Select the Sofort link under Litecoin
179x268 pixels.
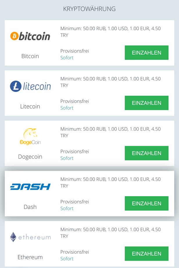pyautogui.click(x=67, y=108)
